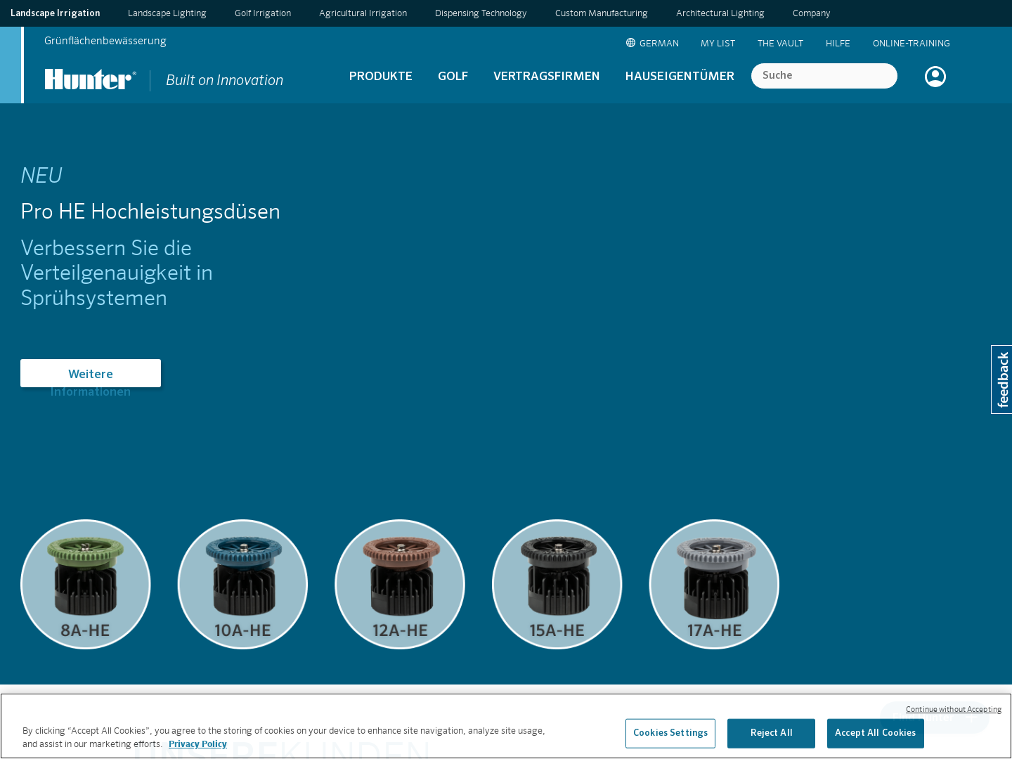Click the Grünflächenbewässerung label
This screenshot has height=759, width=1012.
(x=105, y=41)
